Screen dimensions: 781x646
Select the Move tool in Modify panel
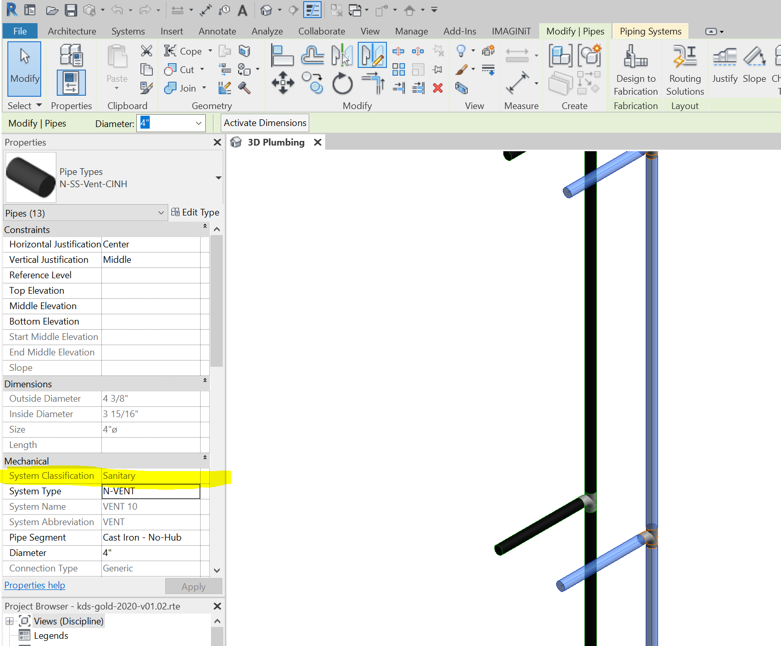pos(282,82)
